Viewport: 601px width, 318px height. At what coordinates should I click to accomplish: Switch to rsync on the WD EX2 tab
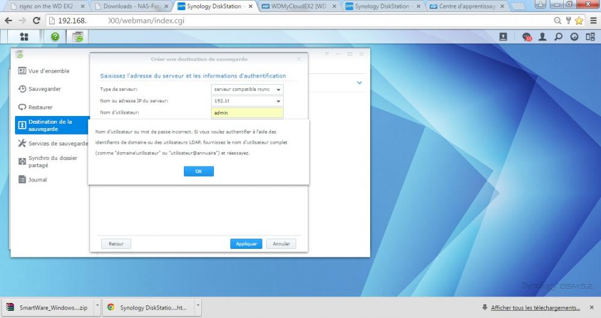pyautogui.click(x=47, y=6)
